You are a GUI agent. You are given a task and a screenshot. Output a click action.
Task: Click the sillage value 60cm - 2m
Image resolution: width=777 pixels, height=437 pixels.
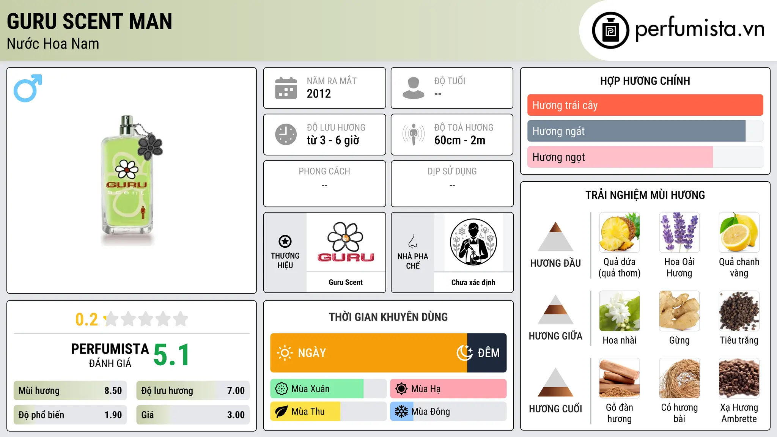click(460, 140)
